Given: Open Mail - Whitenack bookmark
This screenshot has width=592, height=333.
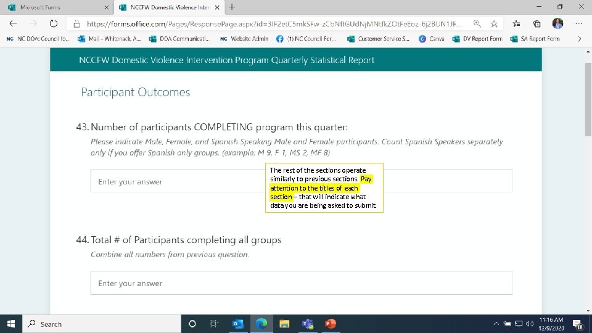Looking at the screenshot, I should (110, 38).
